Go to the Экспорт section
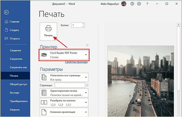 coord(15,93)
